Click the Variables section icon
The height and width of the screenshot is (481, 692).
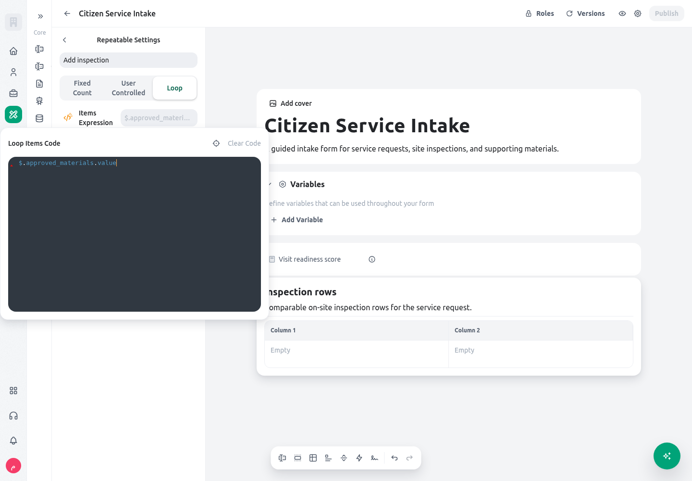(283, 184)
